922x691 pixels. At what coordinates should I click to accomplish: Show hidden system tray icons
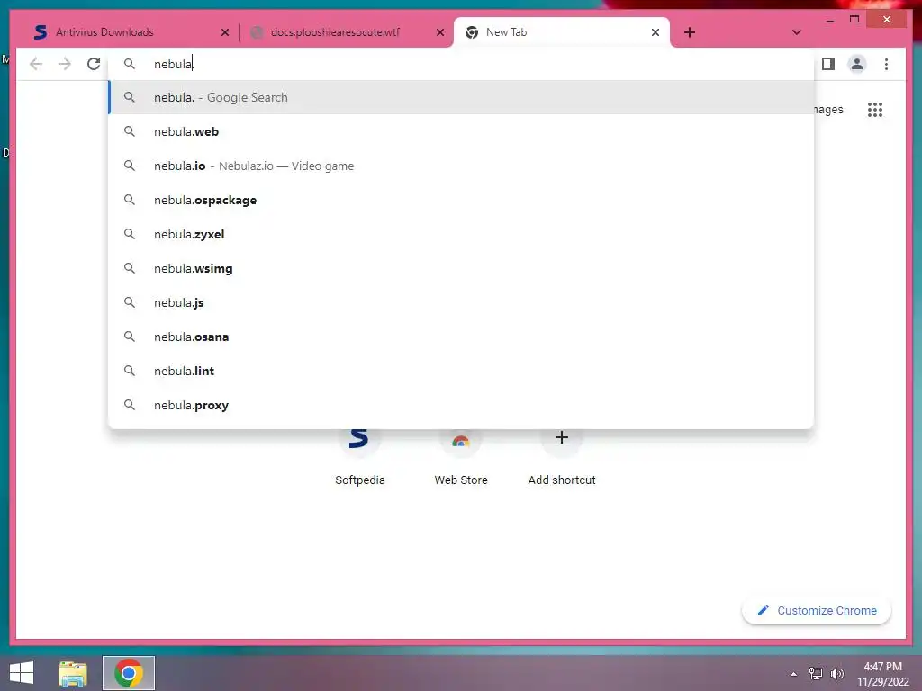pyautogui.click(x=793, y=674)
